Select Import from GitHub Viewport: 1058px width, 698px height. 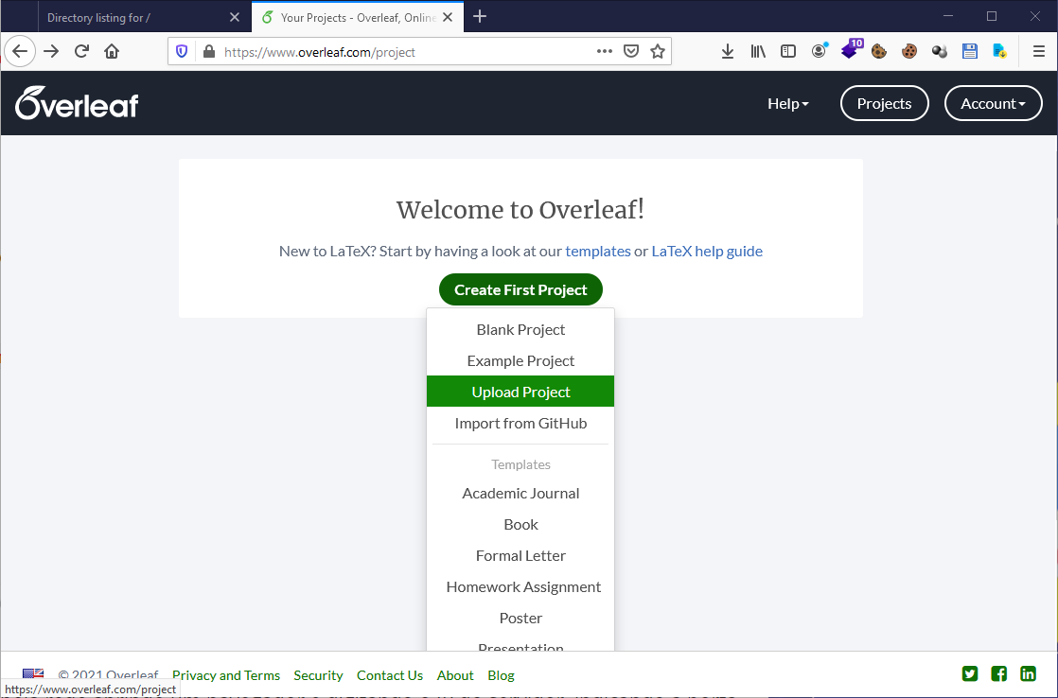coord(520,424)
